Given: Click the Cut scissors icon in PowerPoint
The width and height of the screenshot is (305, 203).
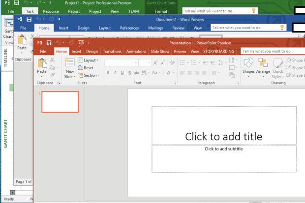Looking at the screenshot, I should pos(52,60).
